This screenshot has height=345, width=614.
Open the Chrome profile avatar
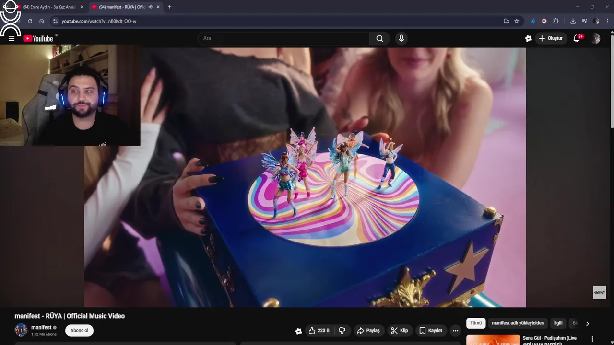[x=596, y=21]
